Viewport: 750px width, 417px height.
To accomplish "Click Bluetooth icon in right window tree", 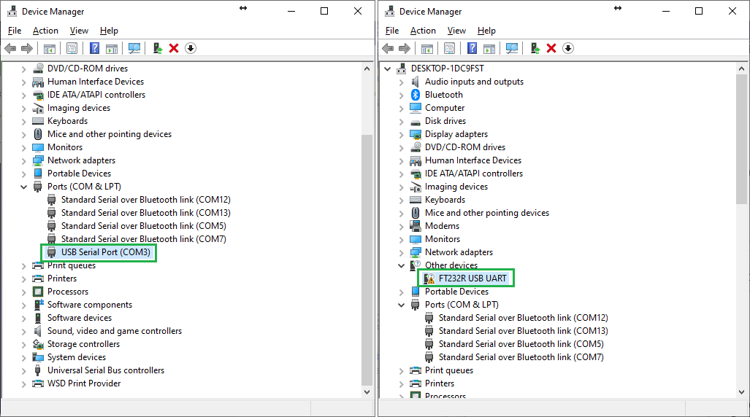I will click(416, 95).
